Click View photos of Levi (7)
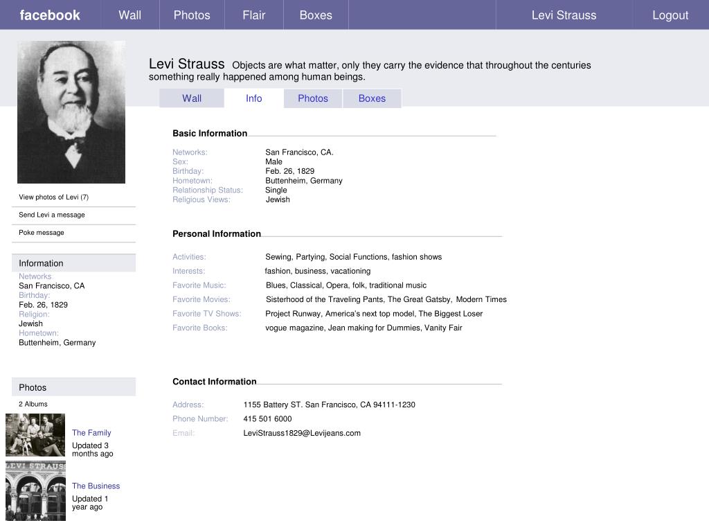 pyautogui.click(x=54, y=197)
